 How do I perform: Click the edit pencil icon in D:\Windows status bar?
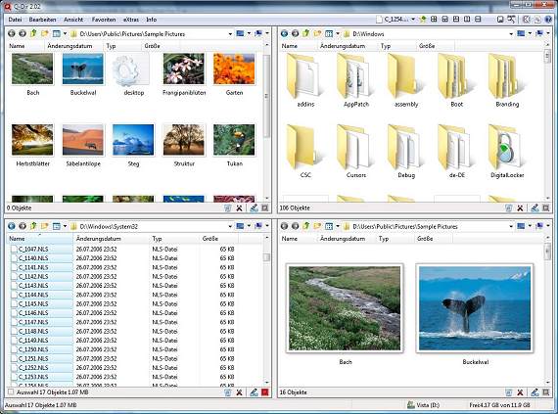pos(535,208)
